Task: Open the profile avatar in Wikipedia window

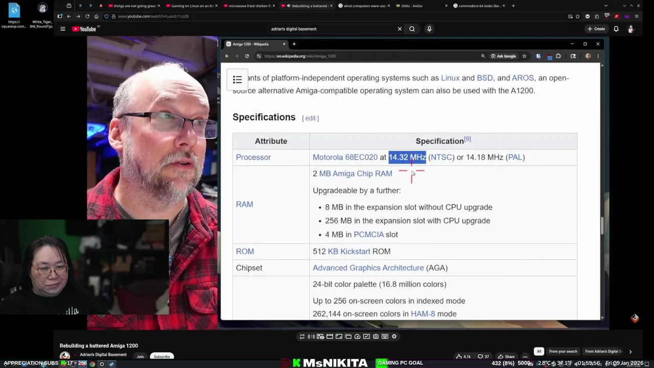Action: (x=588, y=56)
